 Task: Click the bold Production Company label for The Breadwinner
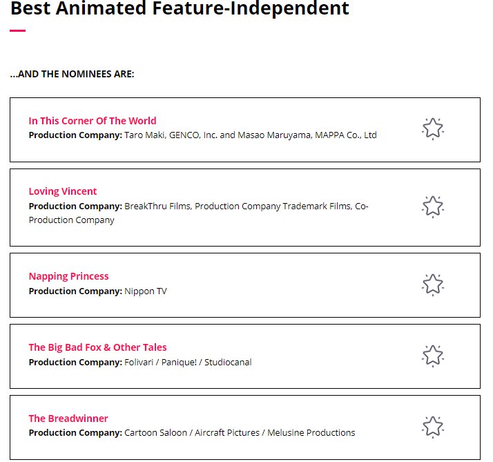pyautogui.click(x=75, y=433)
